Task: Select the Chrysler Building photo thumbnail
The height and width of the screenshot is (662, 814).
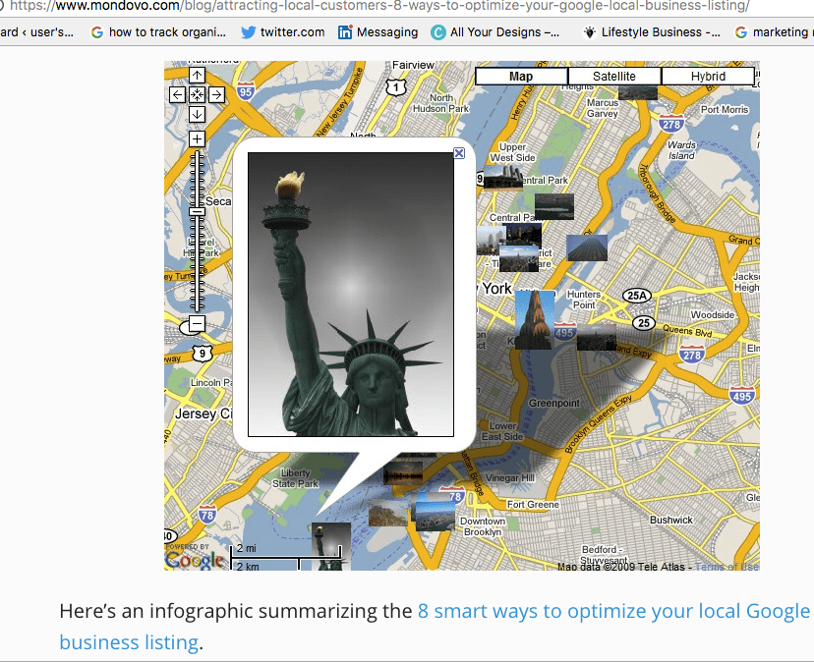Action: (x=535, y=319)
